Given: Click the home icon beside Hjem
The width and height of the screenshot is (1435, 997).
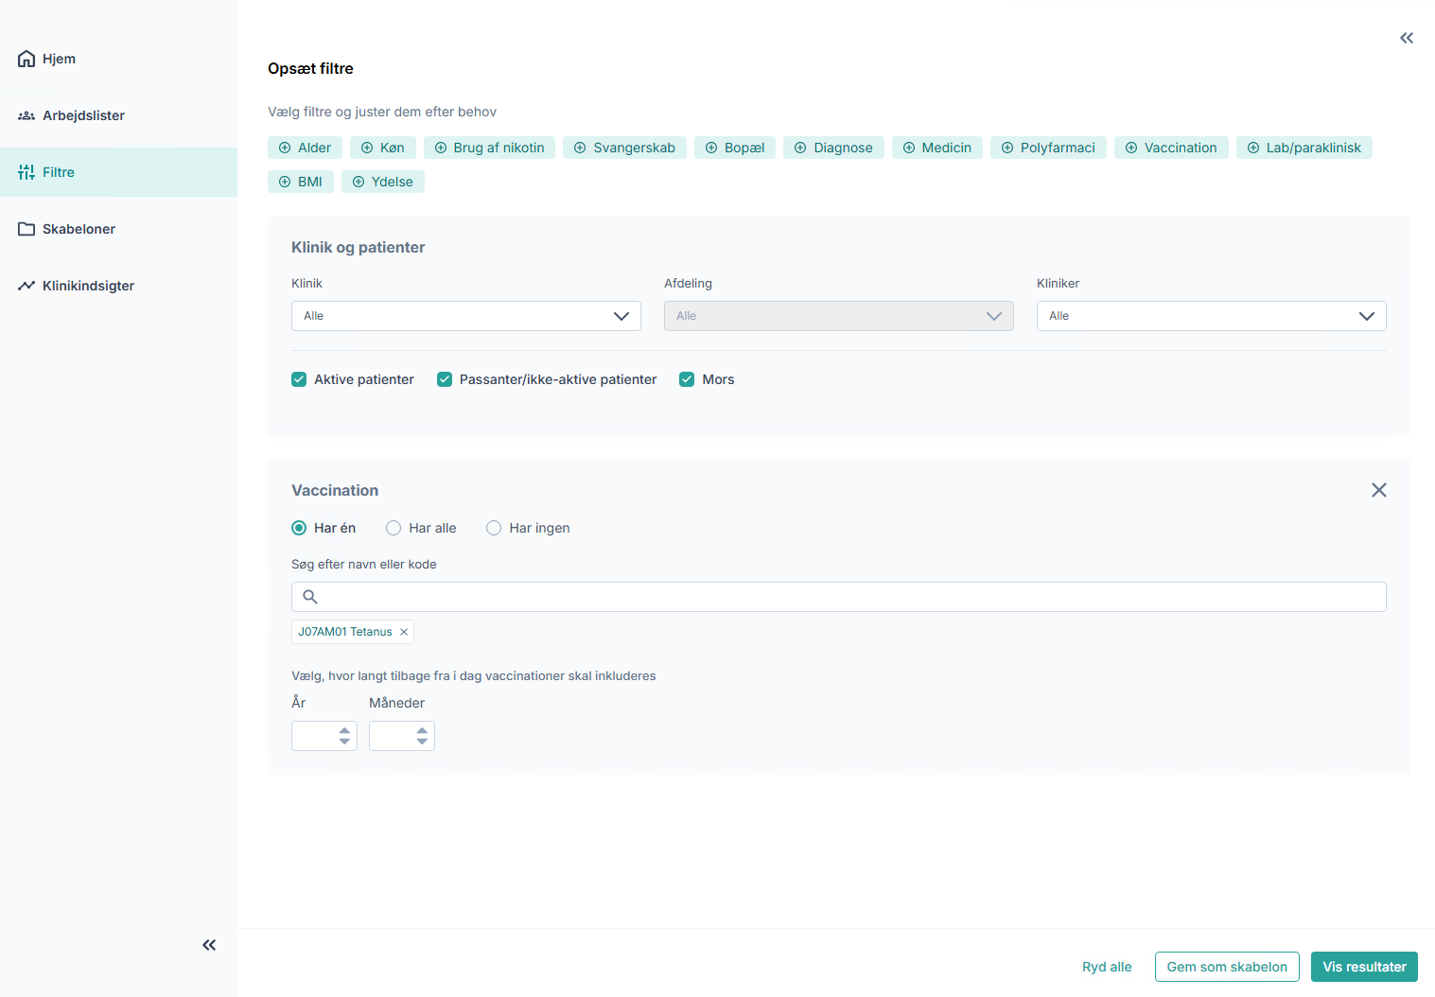Looking at the screenshot, I should (26, 59).
